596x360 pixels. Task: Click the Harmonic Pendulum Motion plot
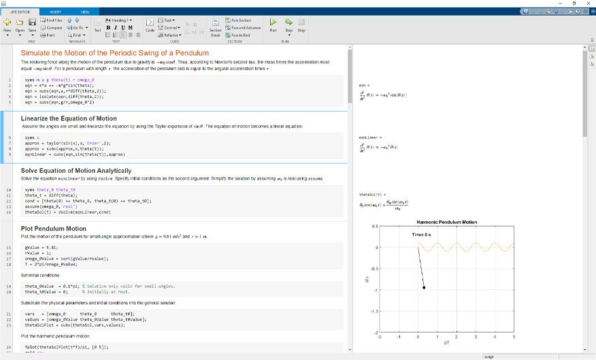point(446,278)
